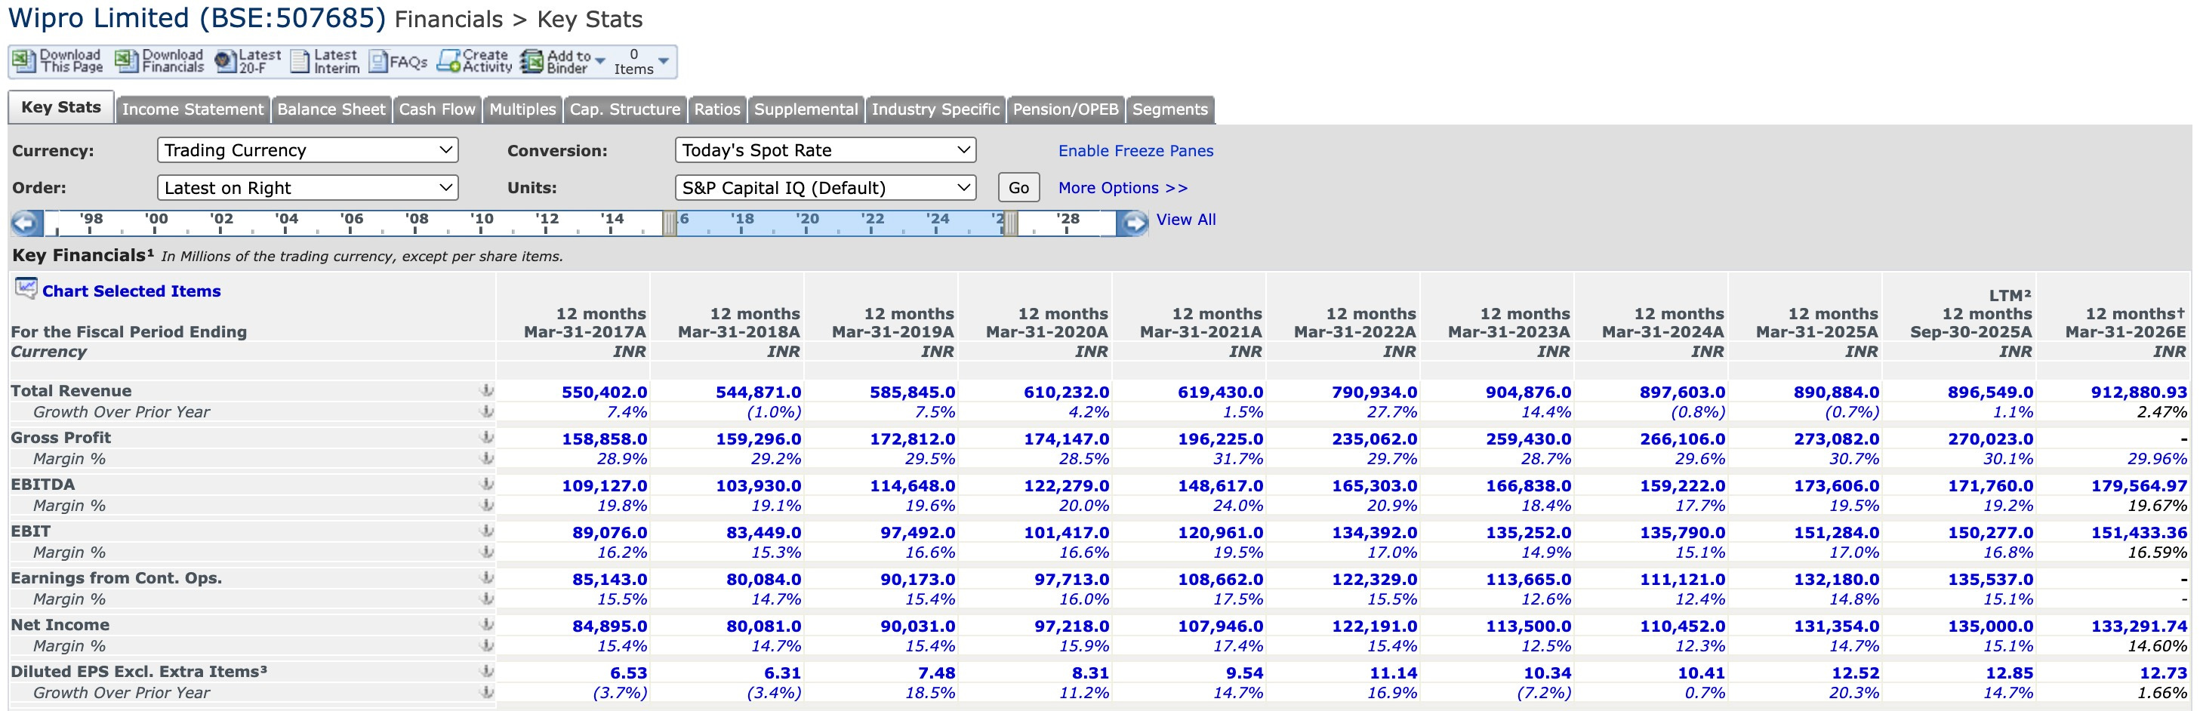Click the '04 mark on timeline
The width and height of the screenshot is (2200, 711).
click(286, 220)
